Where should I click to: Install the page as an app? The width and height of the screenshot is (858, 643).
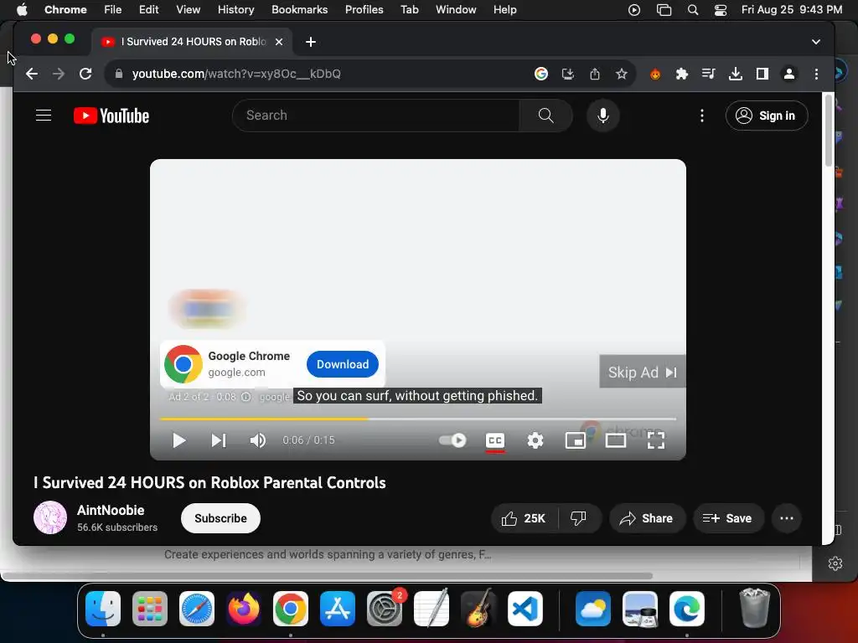567,74
